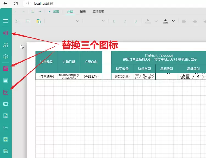Click the paste clipboard icon in toolbar
The image size is (206, 158).
[x=38, y=21]
